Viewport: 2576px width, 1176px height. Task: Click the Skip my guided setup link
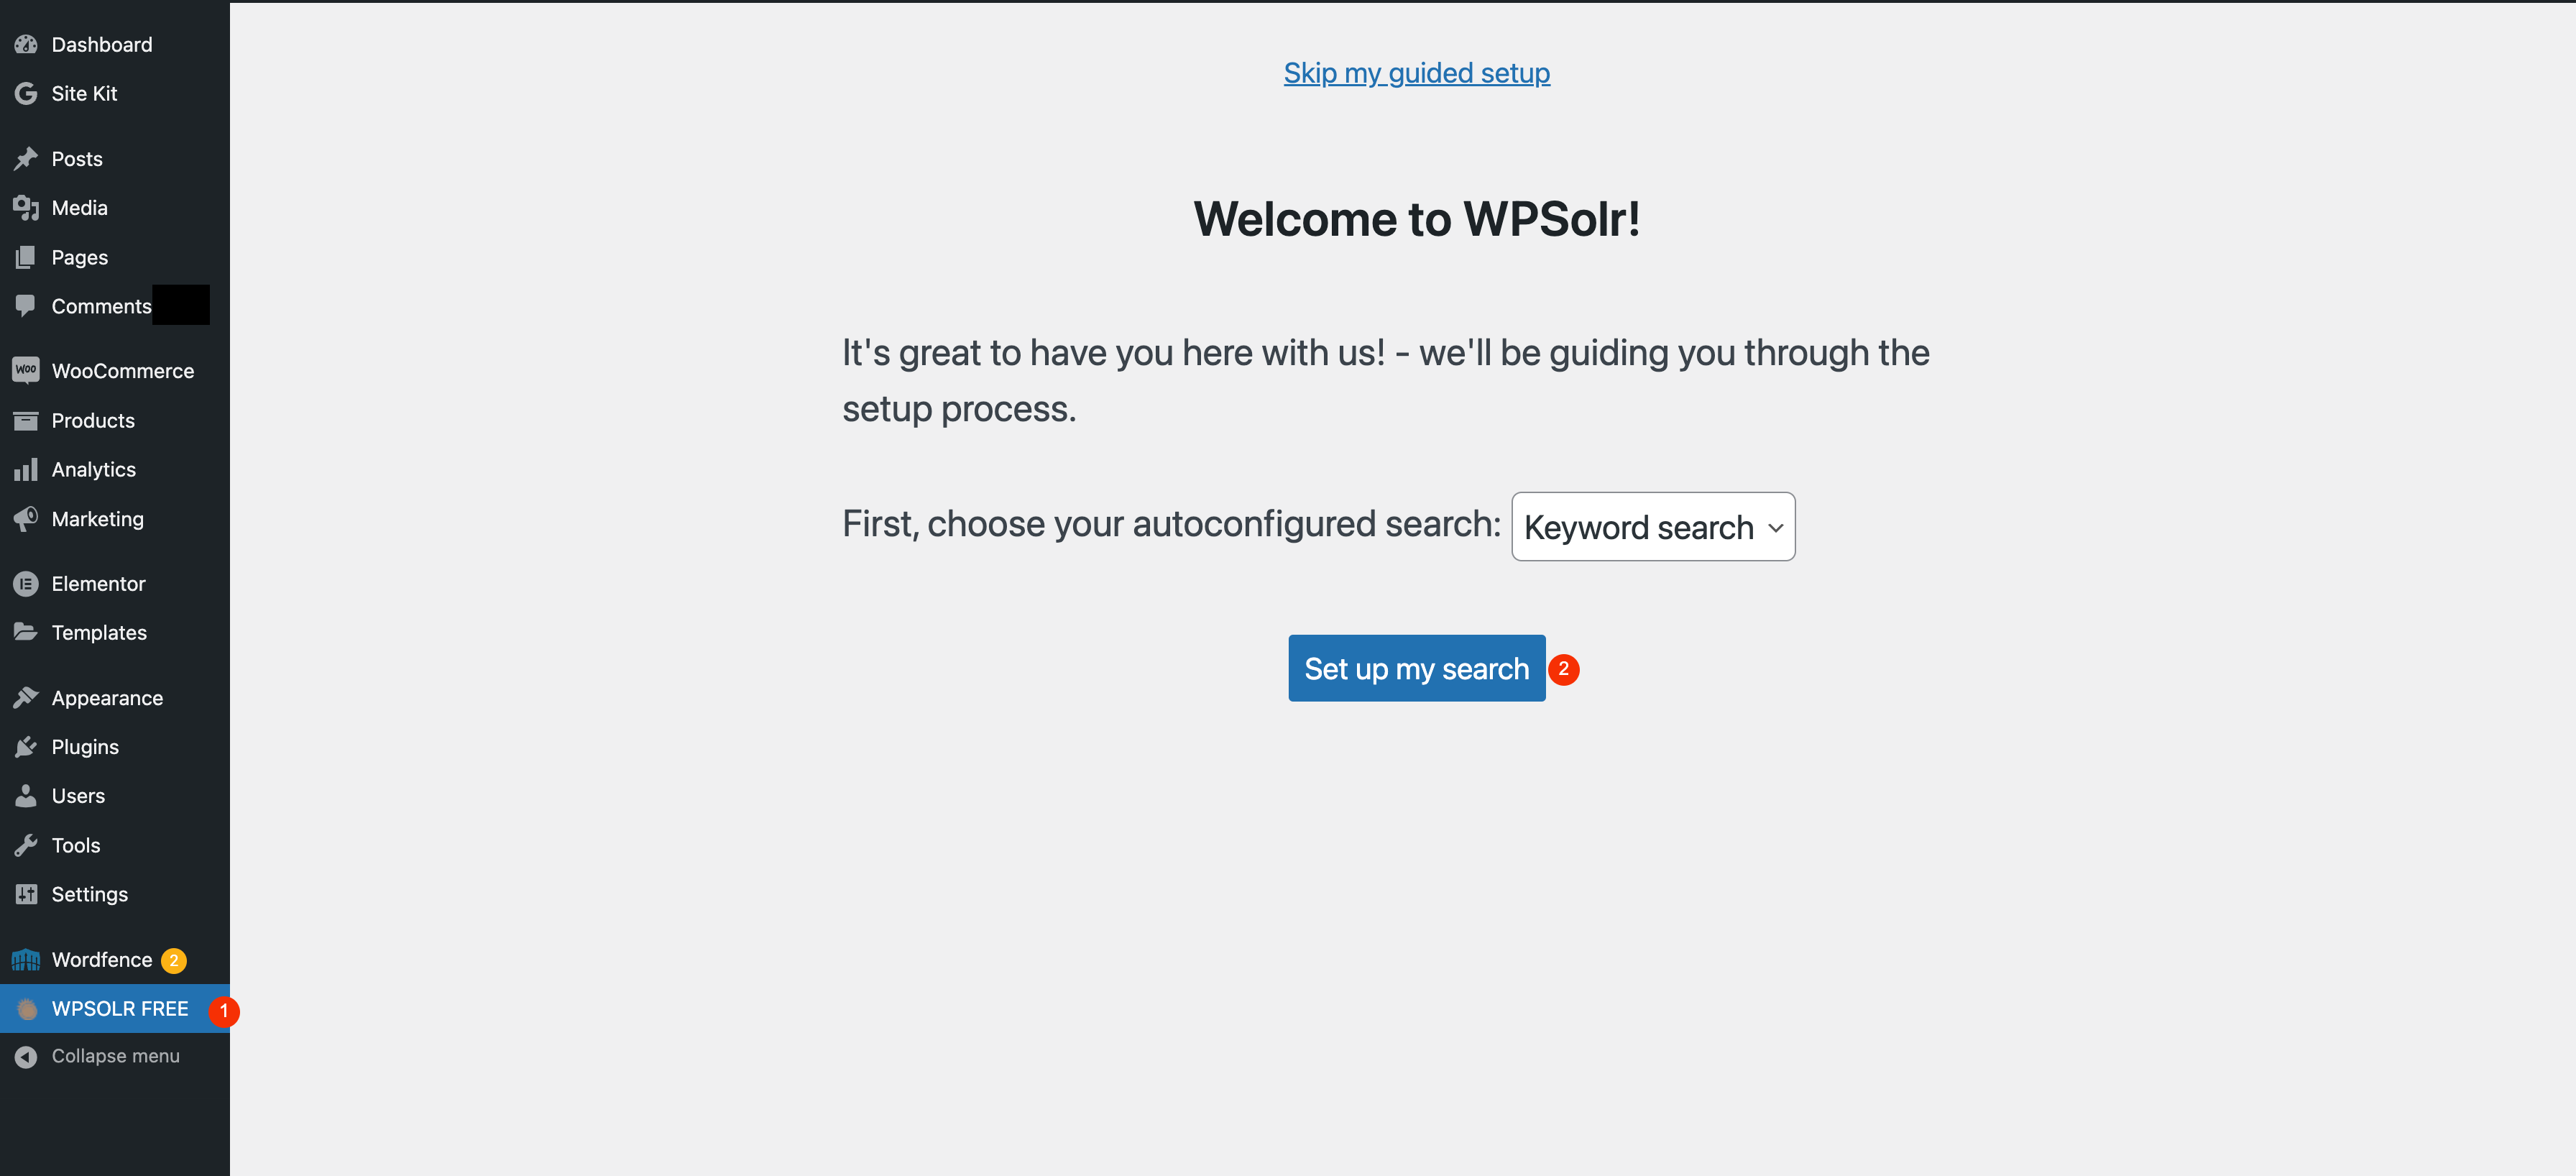pos(1416,73)
